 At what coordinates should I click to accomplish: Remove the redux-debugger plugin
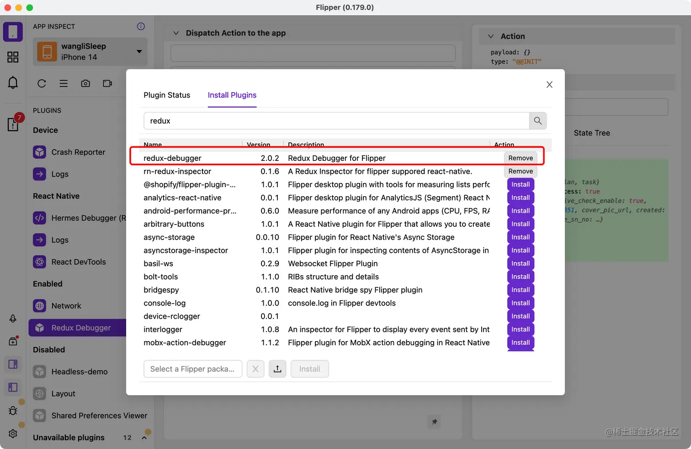(521, 158)
